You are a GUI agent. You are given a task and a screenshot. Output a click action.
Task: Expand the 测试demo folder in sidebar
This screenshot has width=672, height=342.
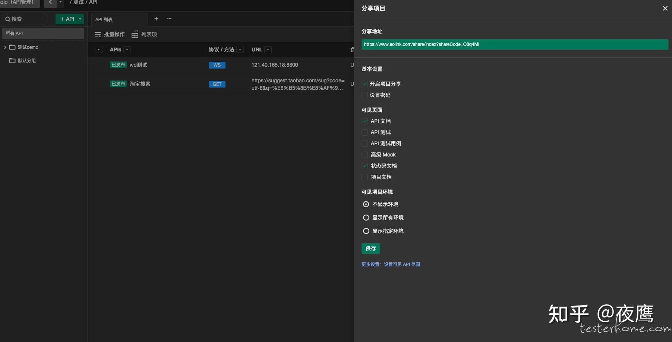click(5, 47)
